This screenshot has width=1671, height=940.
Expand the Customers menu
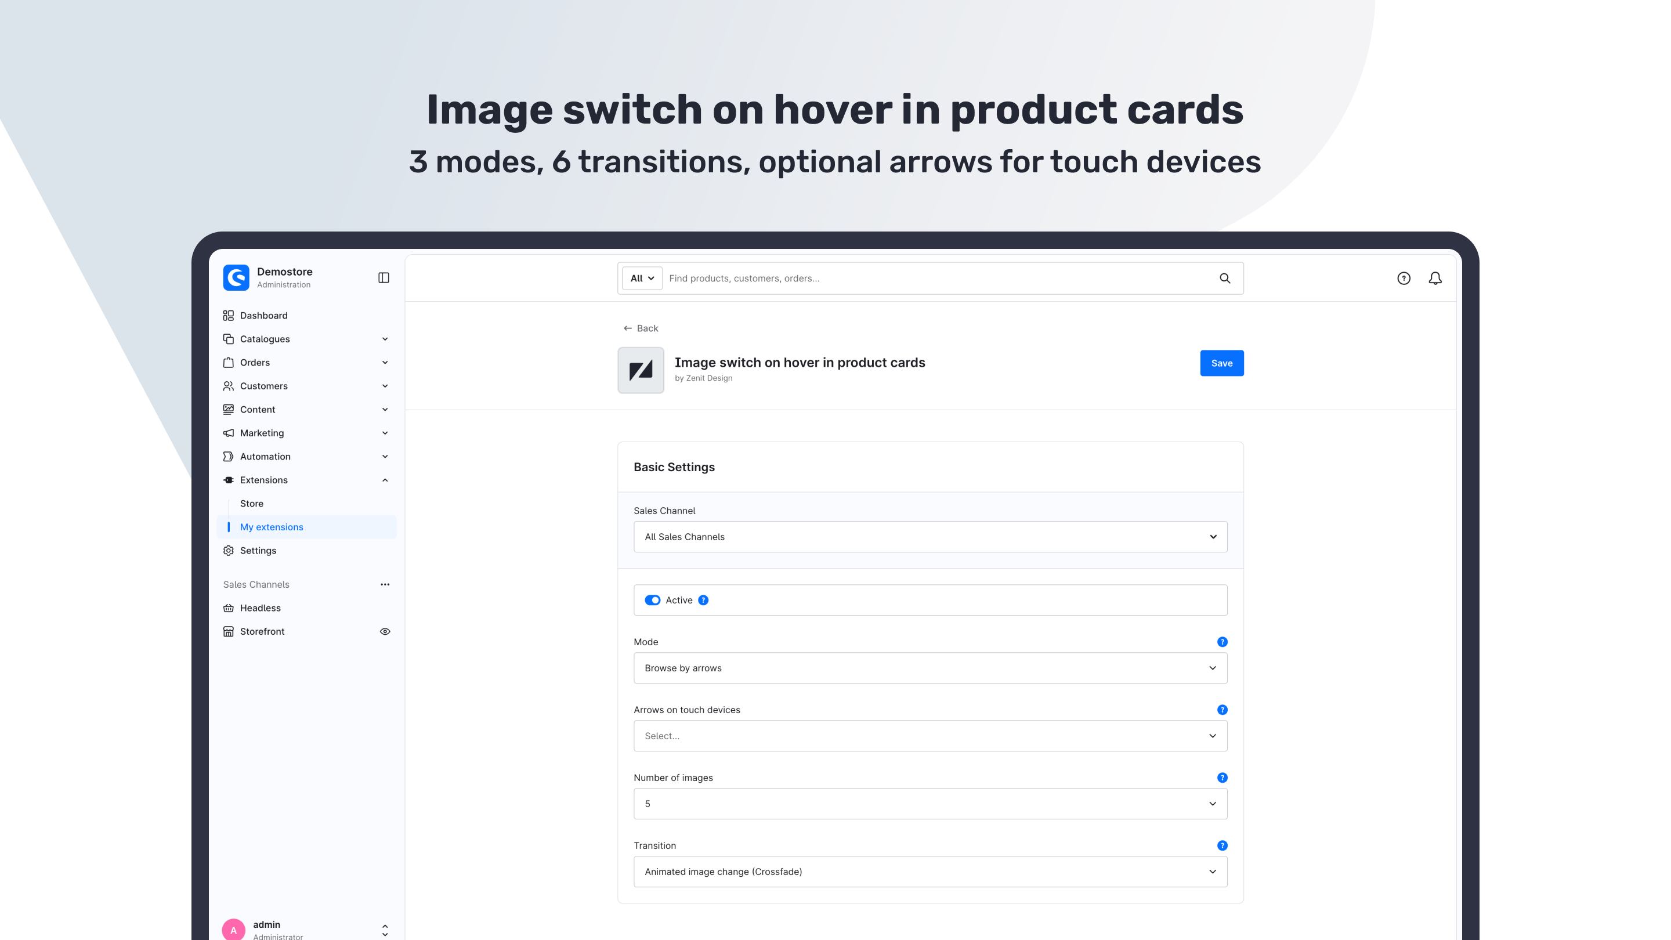pyautogui.click(x=385, y=386)
